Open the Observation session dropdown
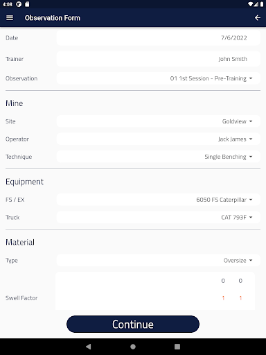Viewport: 266px width, 355px height. [x=158, y=78]
